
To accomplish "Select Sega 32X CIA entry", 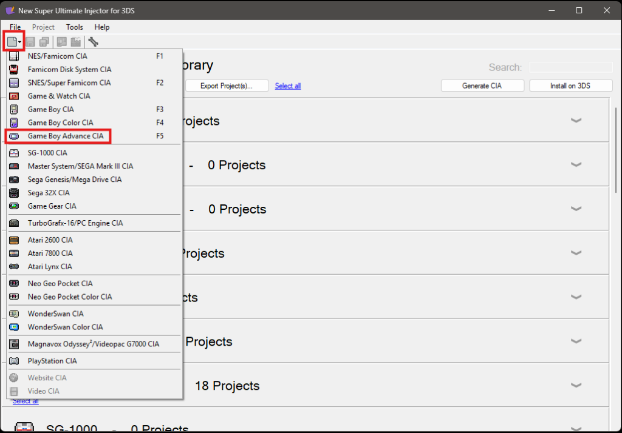I will pos(94,193).
